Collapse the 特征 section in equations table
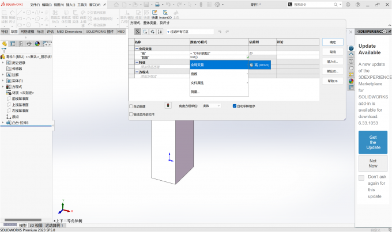The height and width of the screenshot is (232, 392). tap(137, 62)
